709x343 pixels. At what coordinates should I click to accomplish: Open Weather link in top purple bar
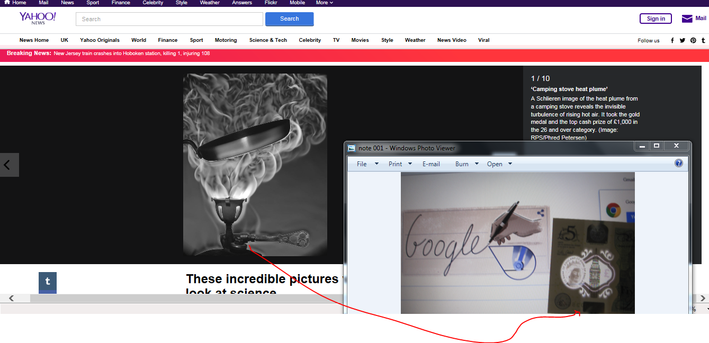point(210,3)
